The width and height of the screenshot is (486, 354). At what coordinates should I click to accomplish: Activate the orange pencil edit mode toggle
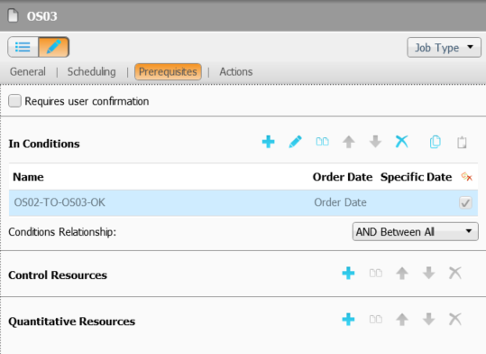coord(53,47)
